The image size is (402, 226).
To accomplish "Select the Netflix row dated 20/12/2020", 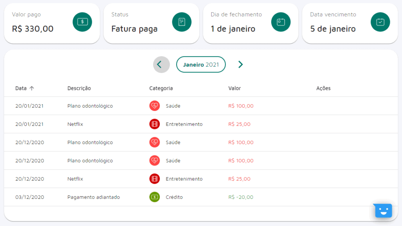I will [x=75, y=179].
